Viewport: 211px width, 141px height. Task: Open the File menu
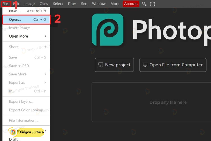[x=5, y=4]
